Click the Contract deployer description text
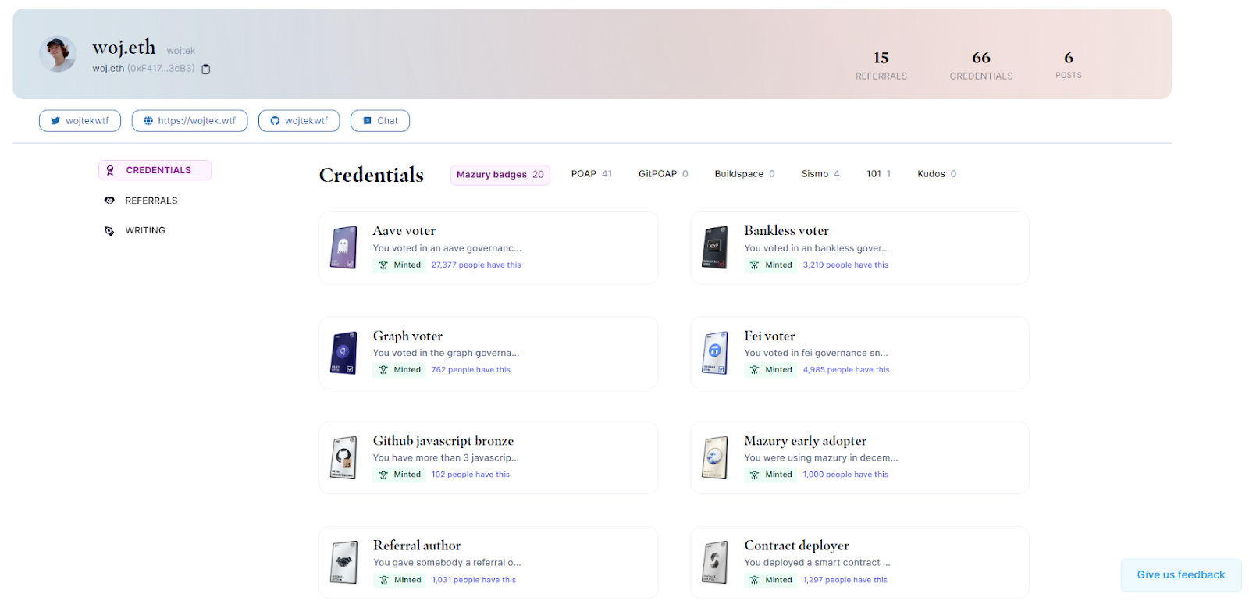Image resolution: width=1249 pixels, height=601 pixels. coord(817,563)
